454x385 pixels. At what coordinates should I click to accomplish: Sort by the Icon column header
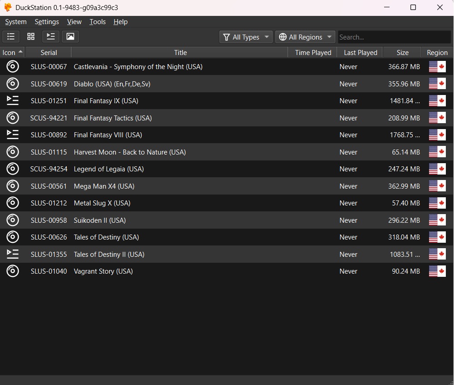click(x=12, y=52)
